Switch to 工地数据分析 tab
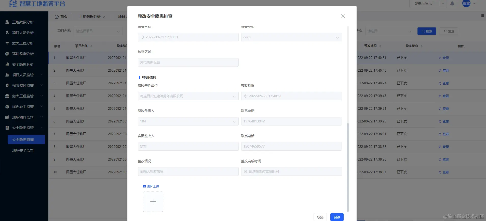 point(90,17)
